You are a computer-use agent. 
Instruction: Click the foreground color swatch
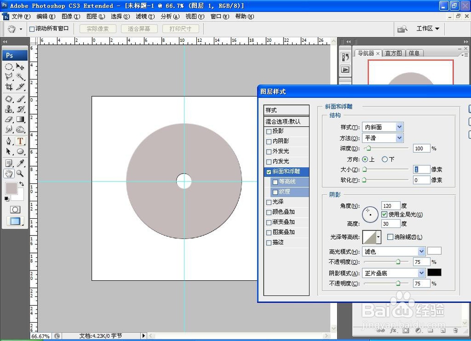pos(11,188)
